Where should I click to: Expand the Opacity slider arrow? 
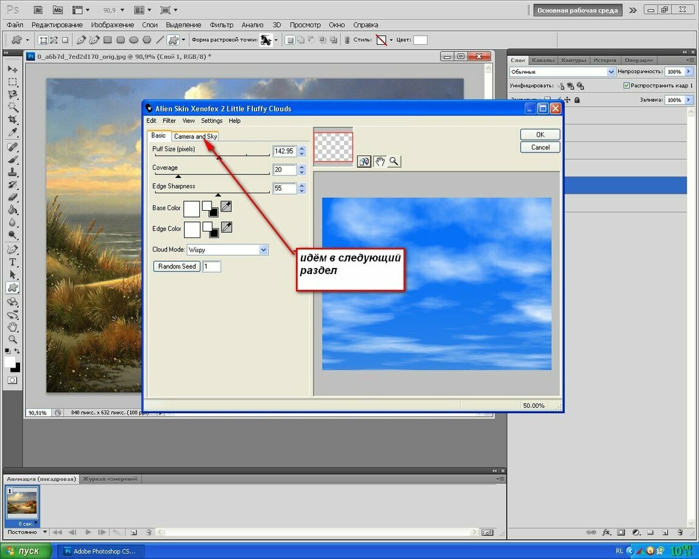[689, 71]
